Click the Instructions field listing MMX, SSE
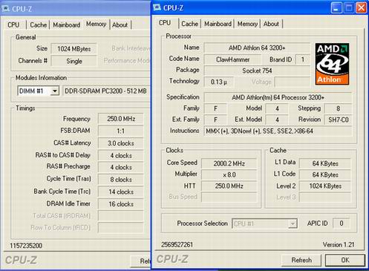The height and width of the screenshot is (271, 369). [278, 131]
